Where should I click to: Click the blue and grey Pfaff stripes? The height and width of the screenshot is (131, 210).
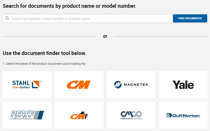39,115
